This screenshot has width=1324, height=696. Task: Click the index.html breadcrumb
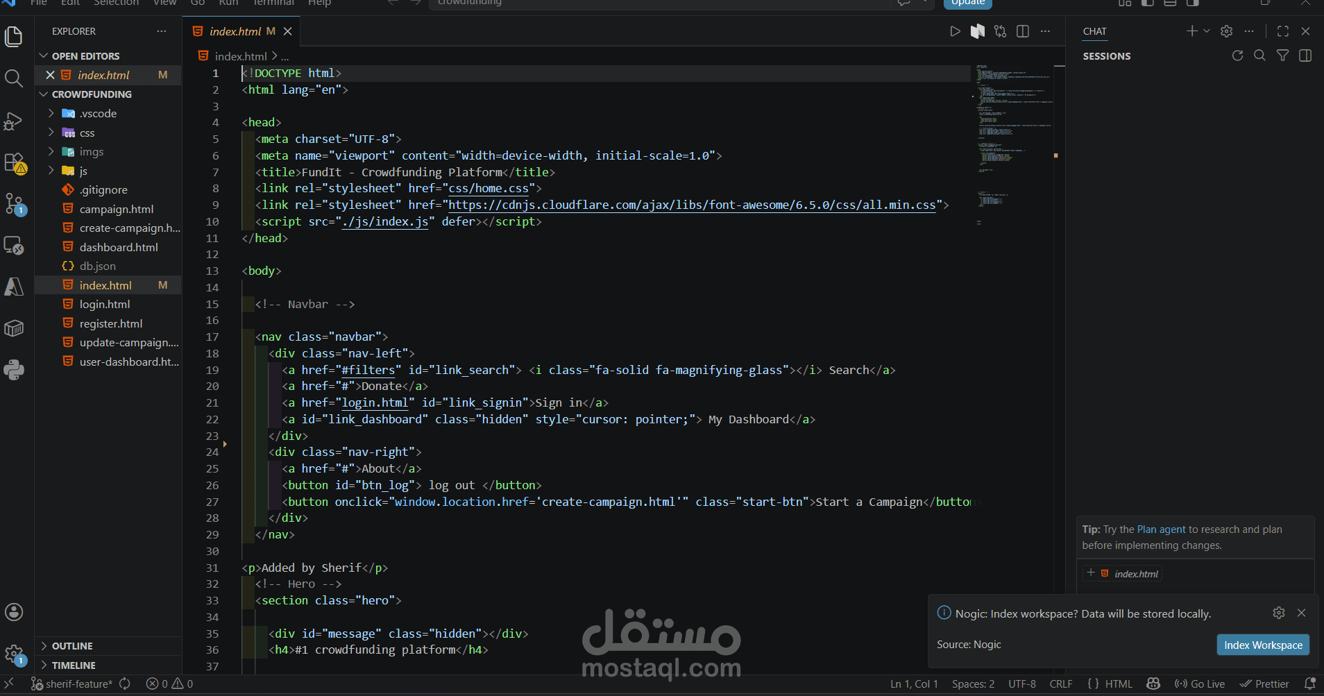240,56
